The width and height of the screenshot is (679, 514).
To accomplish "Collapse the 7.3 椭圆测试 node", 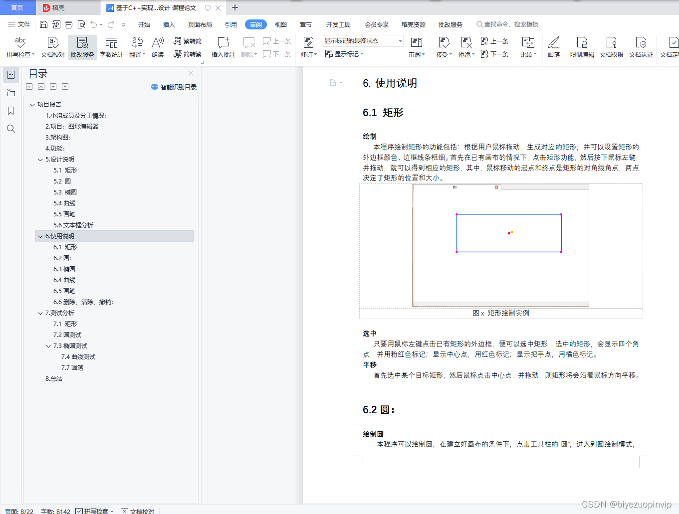I will click(48, 346).
